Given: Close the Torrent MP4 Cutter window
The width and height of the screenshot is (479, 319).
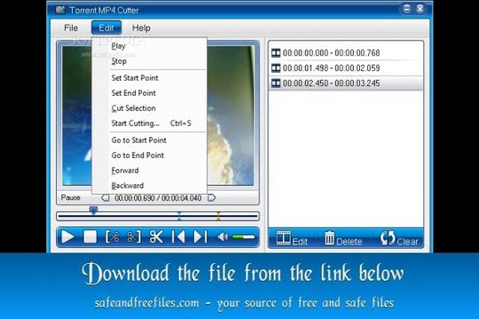Looking at the screenshot, I should [x=420, y=9].
